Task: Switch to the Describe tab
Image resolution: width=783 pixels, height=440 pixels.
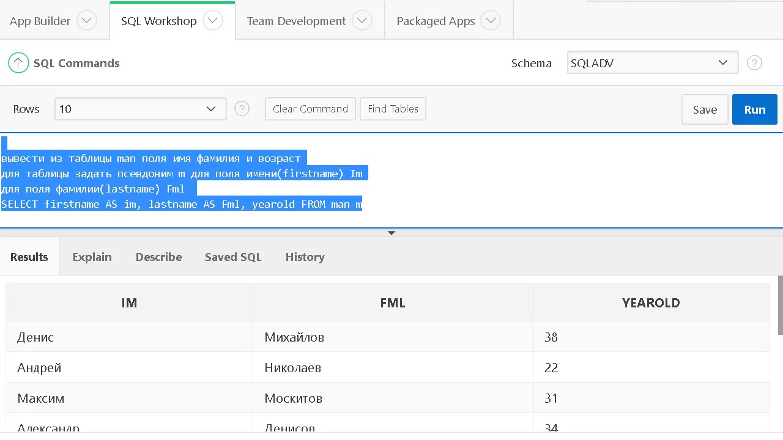Action: pyautogui.click(x=158, y=257)
